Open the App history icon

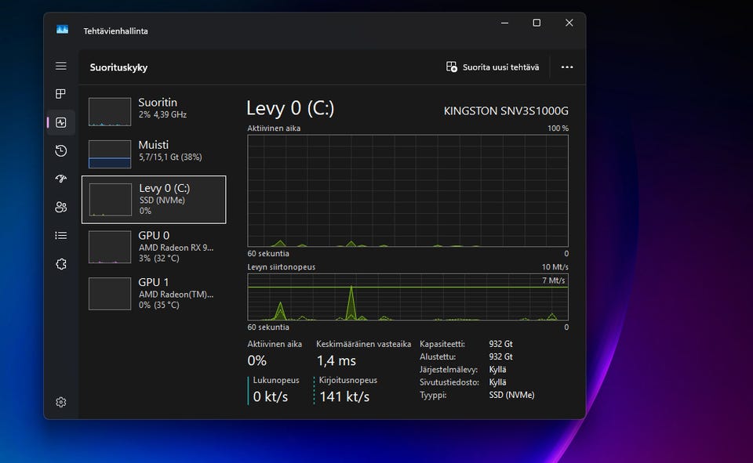[61, 150]
